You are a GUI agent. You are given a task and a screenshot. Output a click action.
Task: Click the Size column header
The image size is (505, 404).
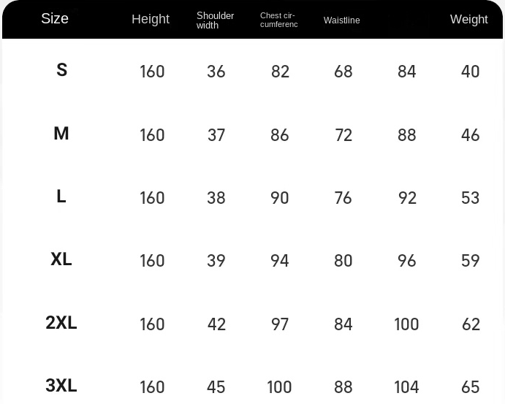(55, 18)
